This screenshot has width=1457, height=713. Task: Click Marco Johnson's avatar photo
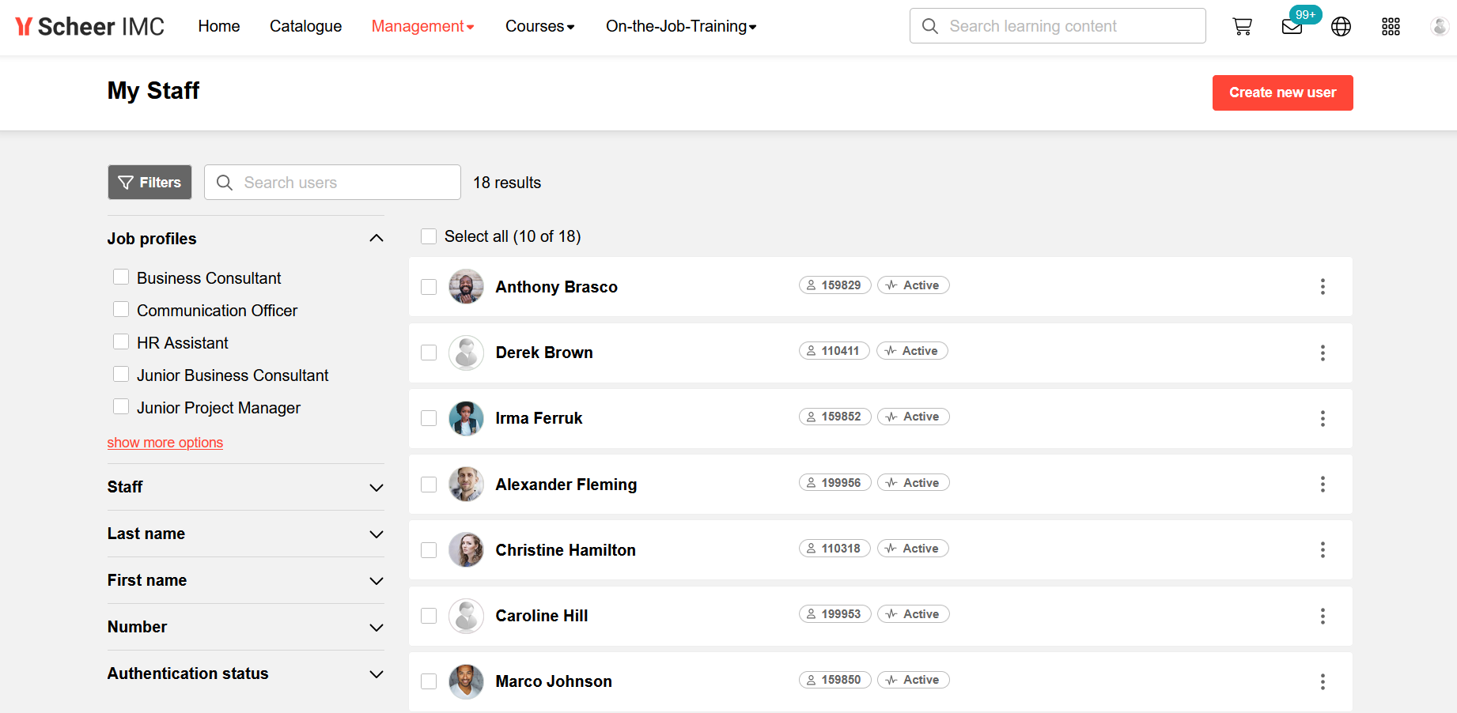pos(466,681)
